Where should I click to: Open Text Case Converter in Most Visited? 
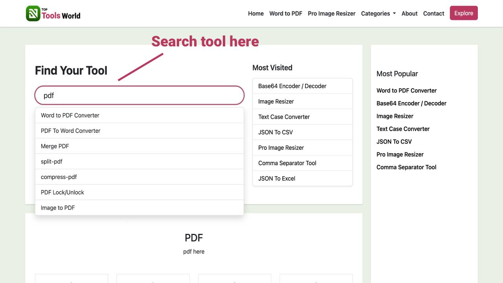[x=284, y=117]
